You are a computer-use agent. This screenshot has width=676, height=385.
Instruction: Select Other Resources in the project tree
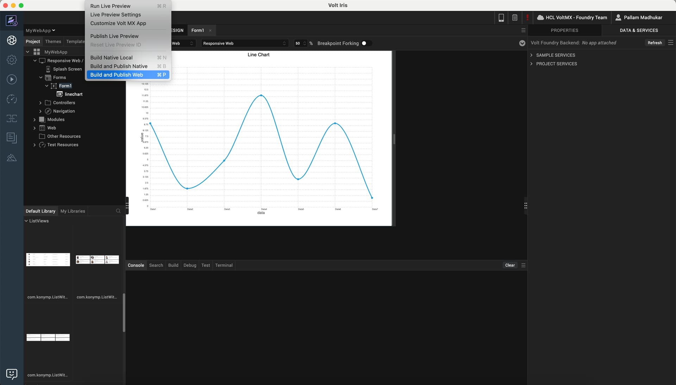pyautogui.click(x=64, y=137)
